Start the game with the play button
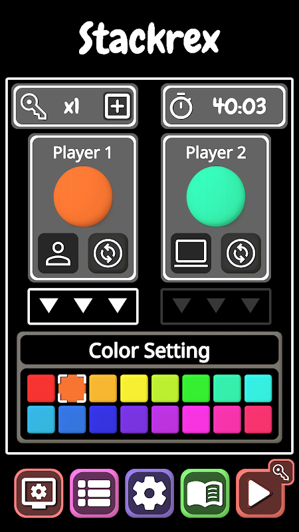The width and height of the screenshot is (299, 532). [260, 493]
